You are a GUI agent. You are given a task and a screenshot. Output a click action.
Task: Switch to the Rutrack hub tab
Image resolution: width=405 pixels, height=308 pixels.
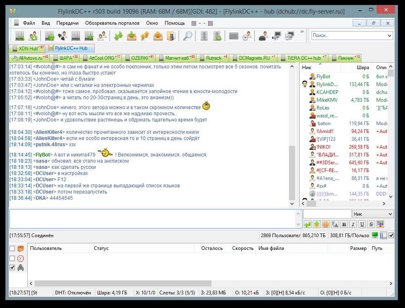[214, 58]
